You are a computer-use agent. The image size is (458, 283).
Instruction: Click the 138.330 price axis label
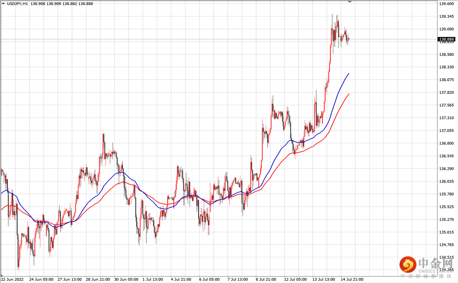coord(446,67)
